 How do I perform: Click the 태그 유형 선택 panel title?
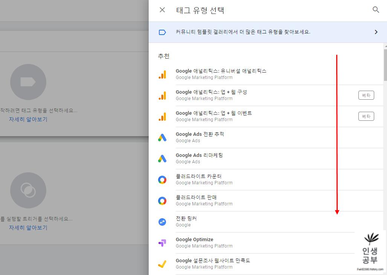[x=200, y=11]
